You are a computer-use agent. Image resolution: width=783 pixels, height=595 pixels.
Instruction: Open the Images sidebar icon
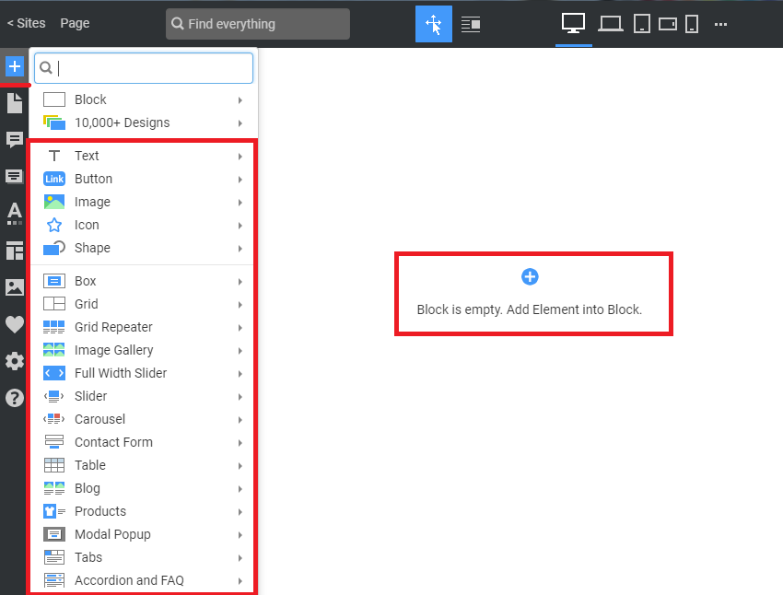pos(15,287)
